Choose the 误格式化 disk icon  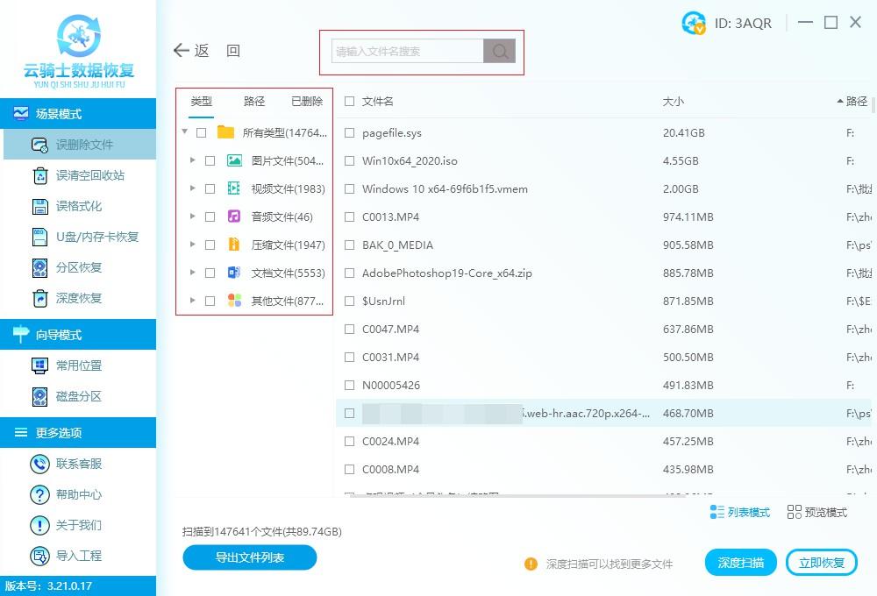(40, 206)
